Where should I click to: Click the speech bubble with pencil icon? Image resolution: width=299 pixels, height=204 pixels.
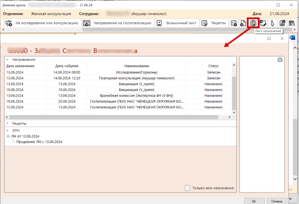tap(263, 23)
